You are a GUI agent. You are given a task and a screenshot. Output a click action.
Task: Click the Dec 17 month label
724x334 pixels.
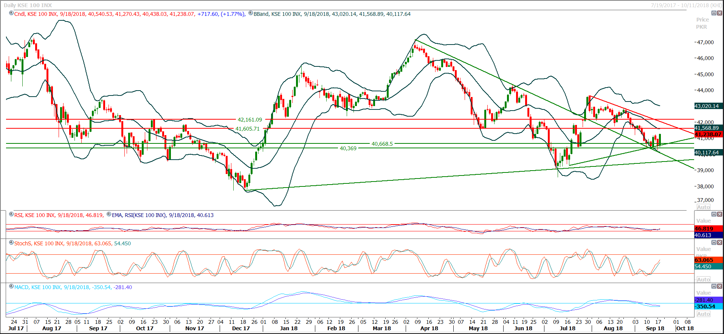(x=241, y=328)
